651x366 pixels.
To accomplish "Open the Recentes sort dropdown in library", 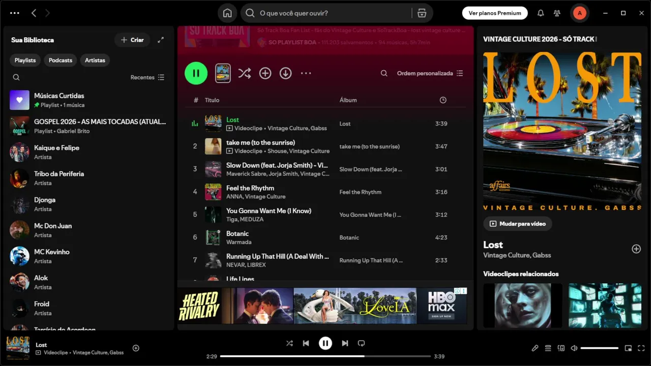I will tap(147, 77).
